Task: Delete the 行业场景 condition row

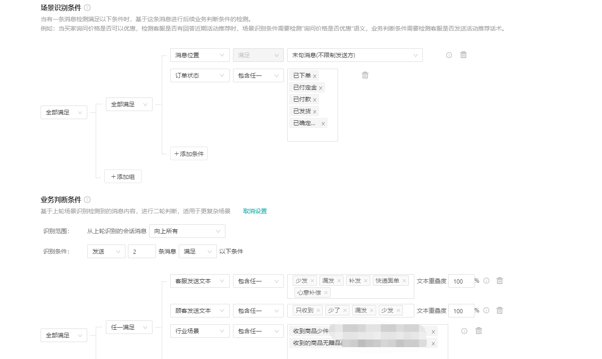Action: pos(479,331)
